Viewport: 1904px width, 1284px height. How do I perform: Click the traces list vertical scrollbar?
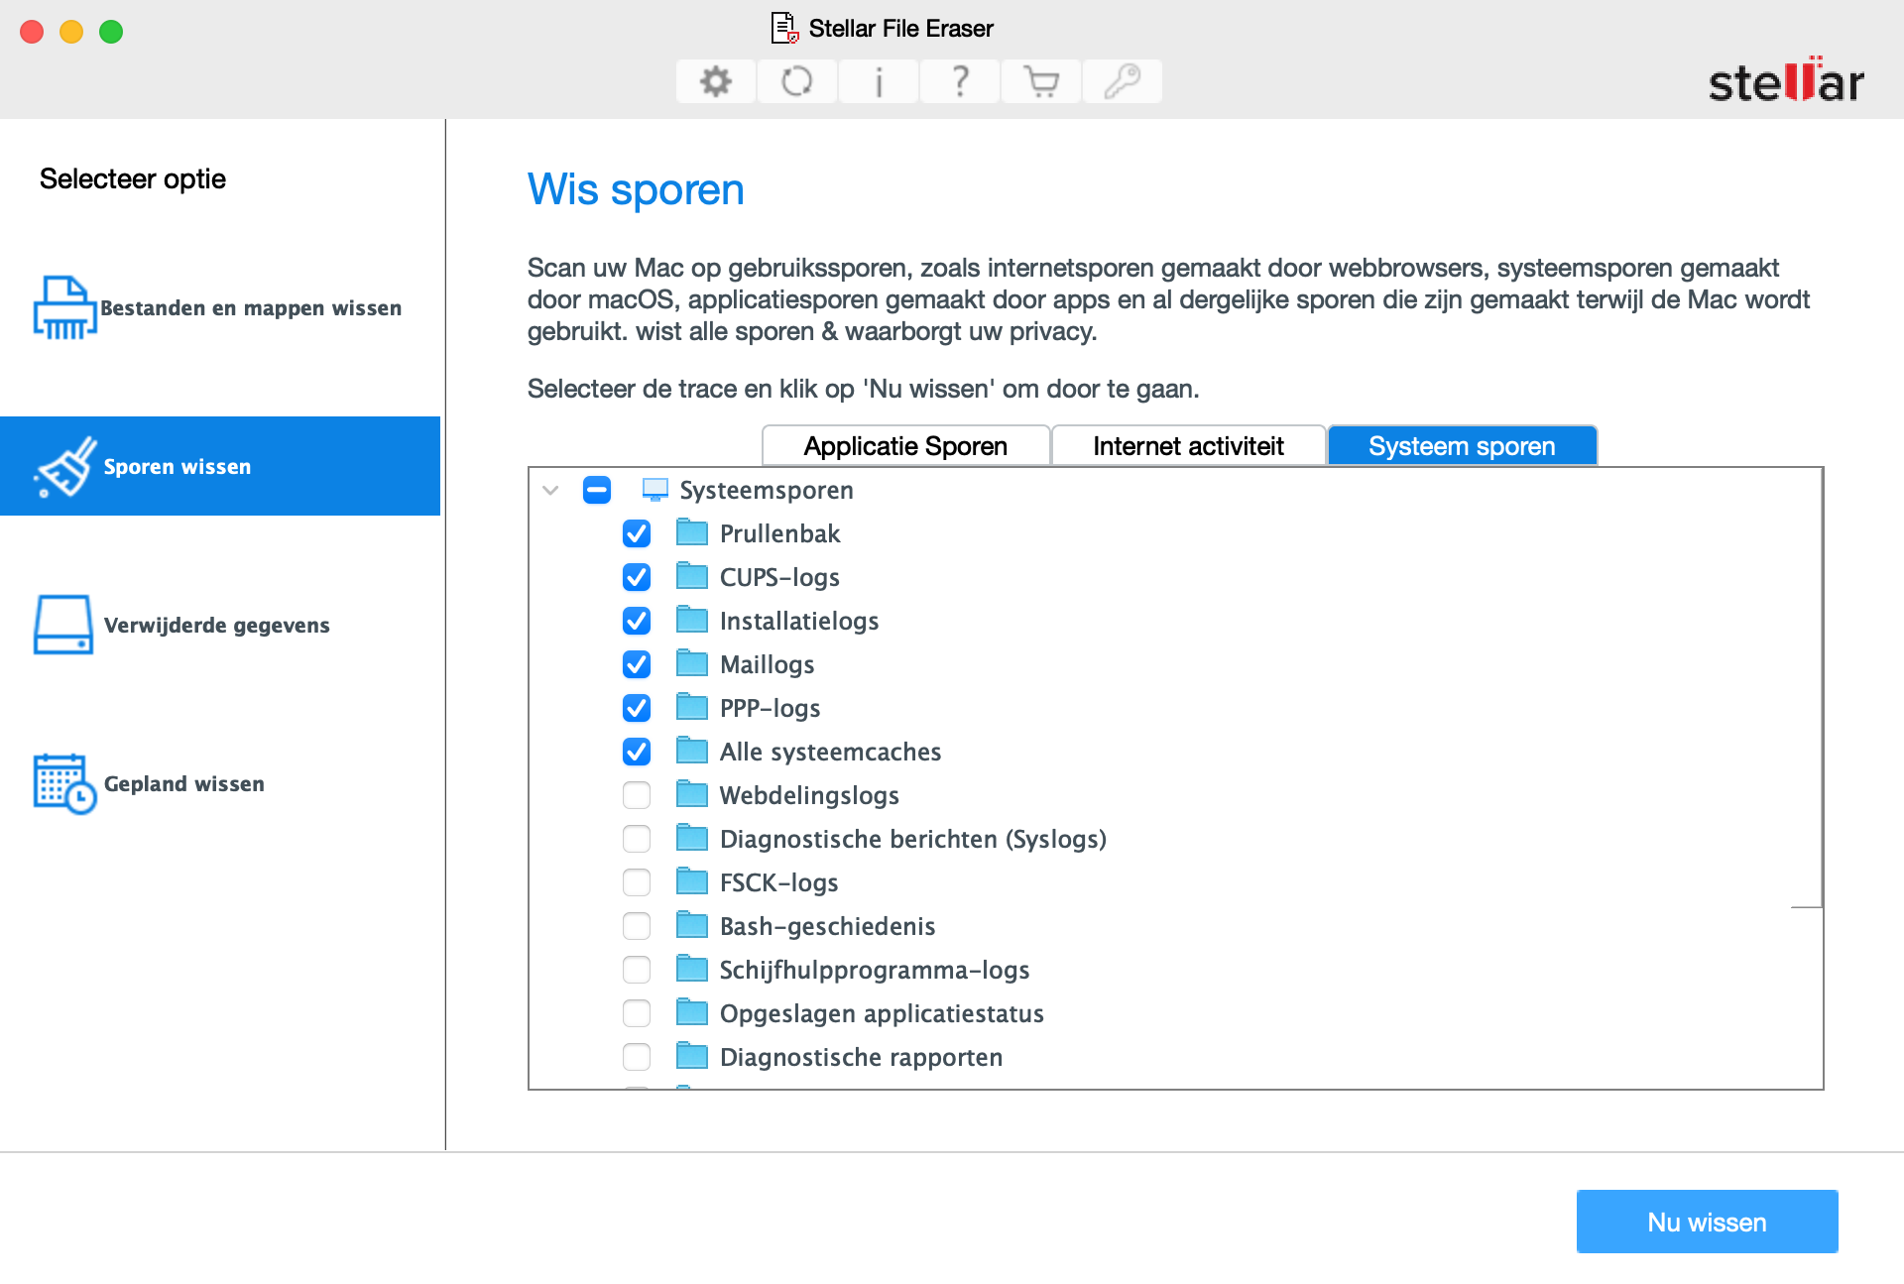(1808, 688)
